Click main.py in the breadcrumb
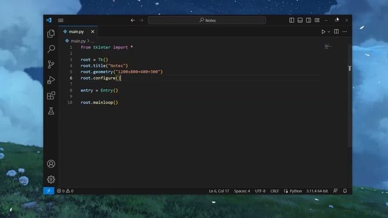Viewport: 388px width, 218px height. coord(78,41)
